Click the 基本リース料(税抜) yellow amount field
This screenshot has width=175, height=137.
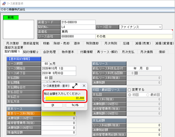pyautogui.click(x=59, y=113)
